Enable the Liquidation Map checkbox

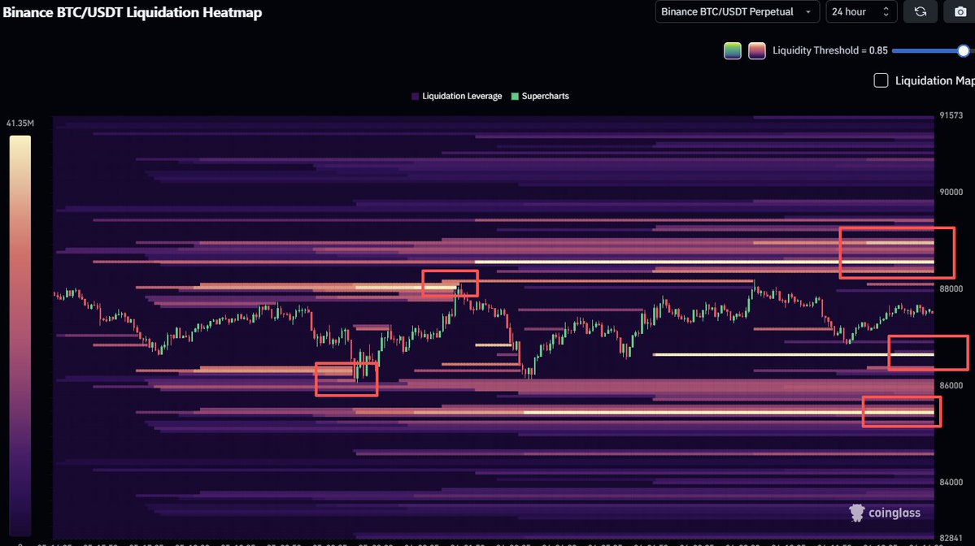click(881, 80)
